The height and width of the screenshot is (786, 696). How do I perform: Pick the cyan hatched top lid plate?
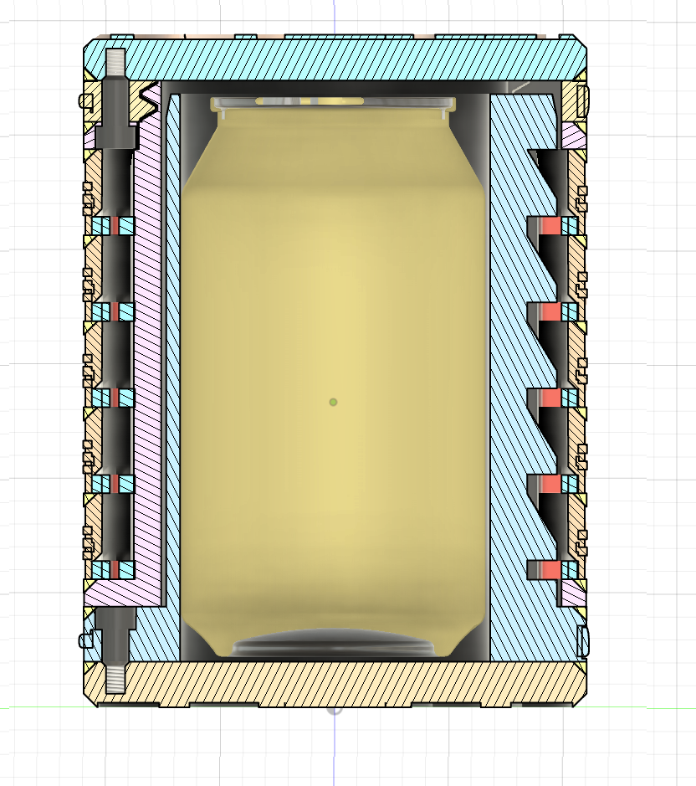(x=335, y=58)
